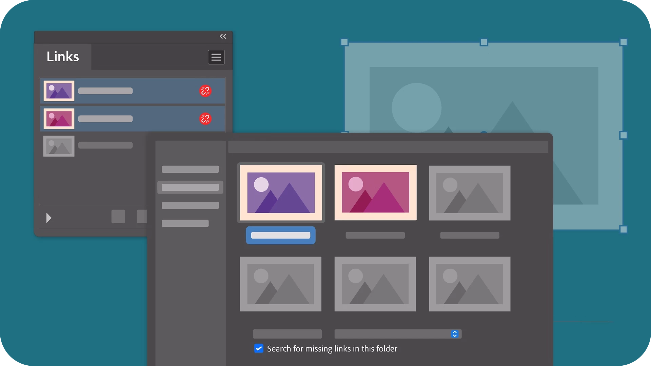651x366 pixels.
Task: Click first square button in Links panel footer
Action: [118, 217]
